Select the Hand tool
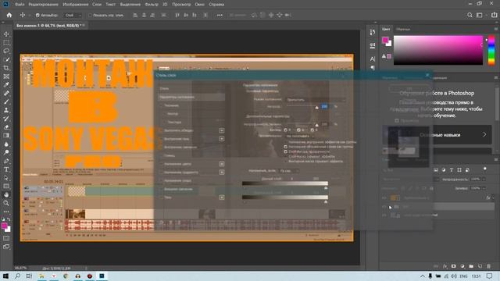 [x=6, y=194]
